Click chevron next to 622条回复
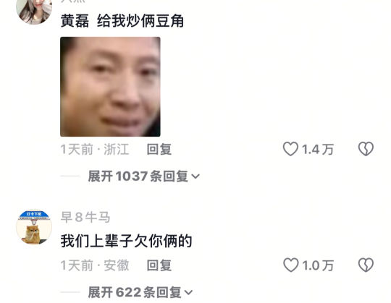 tap(188, 292)
